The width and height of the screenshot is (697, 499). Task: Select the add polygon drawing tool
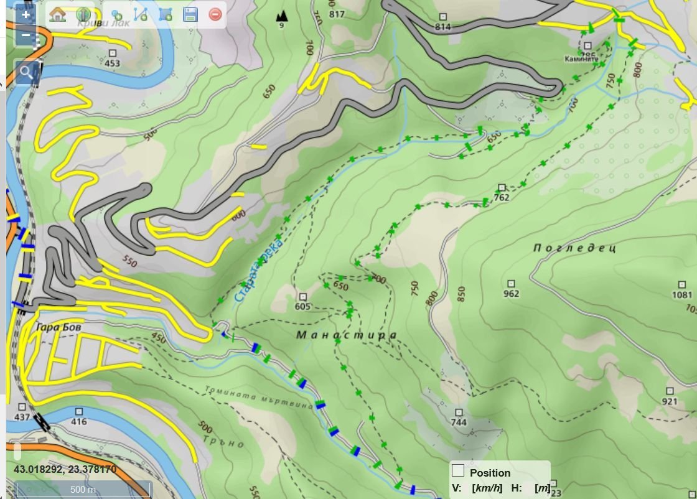[165, 14]
